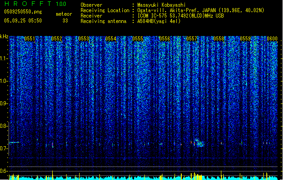Click the 0558 time marker
Image resolution: width=283 pixels, height=180 pixels.
click(219, 39)
